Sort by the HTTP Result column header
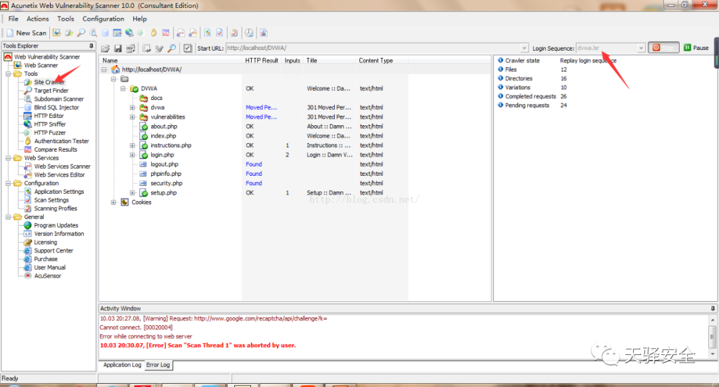719x387 pixels. tap(262, 61)
